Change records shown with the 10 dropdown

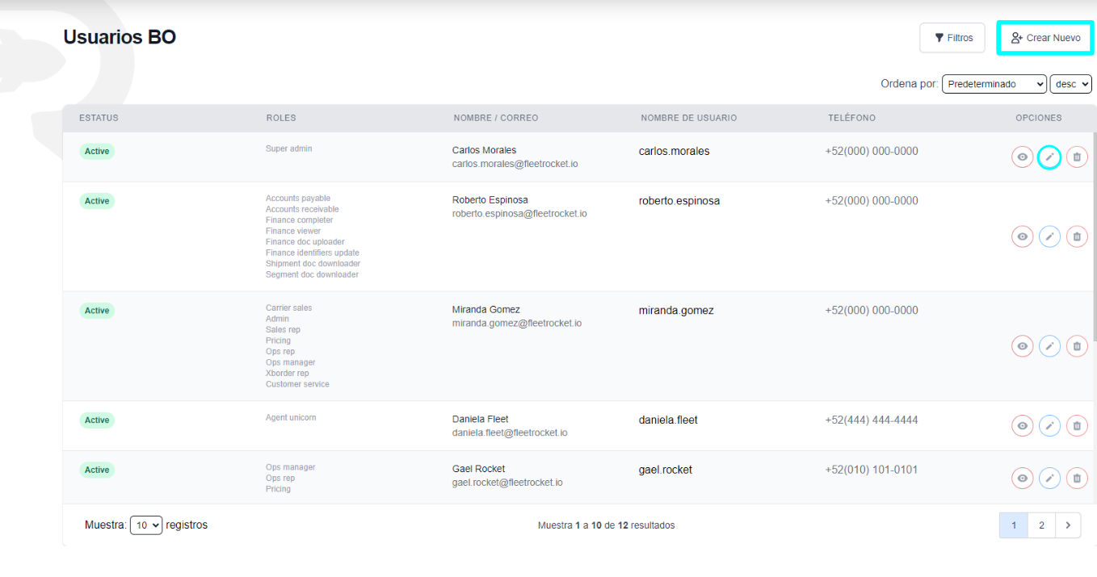coord(146,525)
